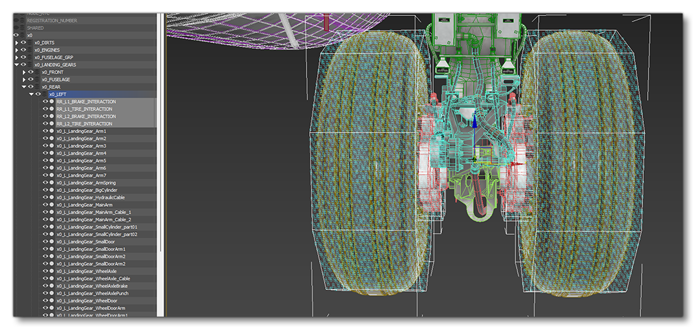696x330 pixels.
Task: Click the object icon next to x0_L_LandingGear_MainArm
Action: coord(52,205)
